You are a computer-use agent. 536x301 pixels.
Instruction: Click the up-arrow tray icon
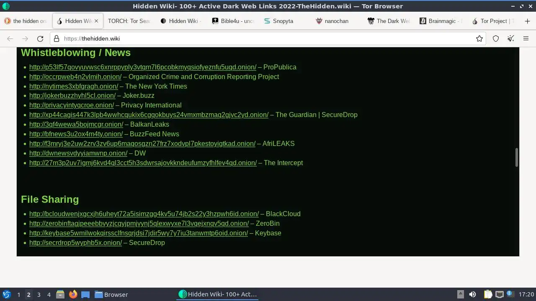(x=460, y=294)
